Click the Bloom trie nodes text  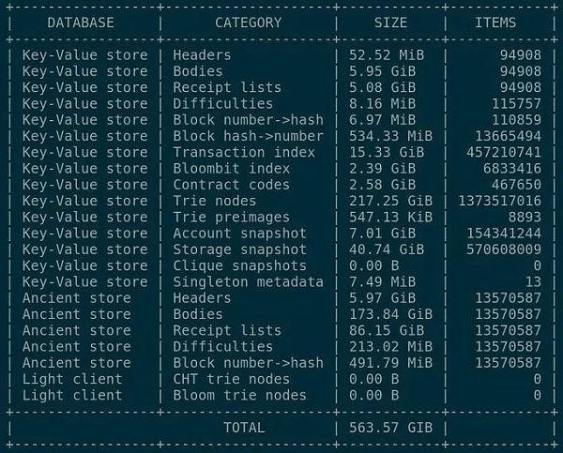[x=239, y=395]
